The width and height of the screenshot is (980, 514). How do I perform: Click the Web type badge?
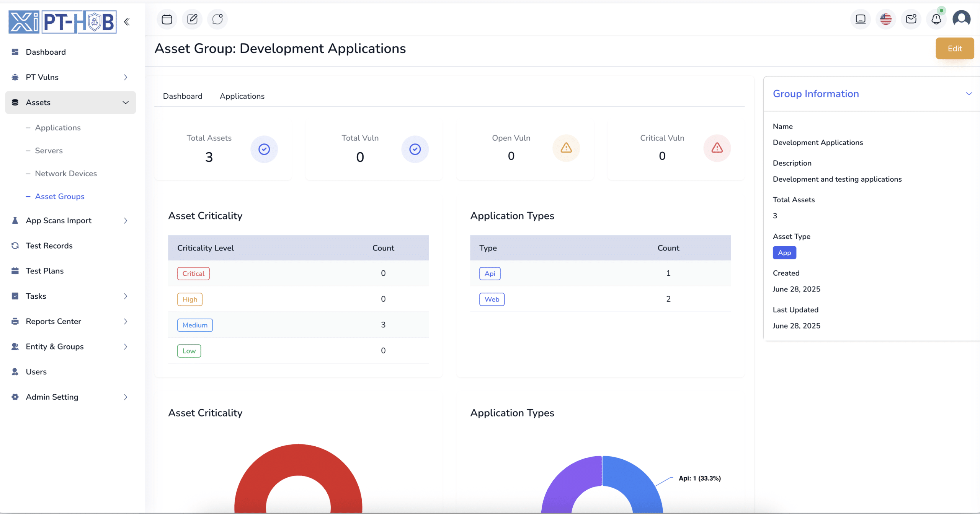pyautogui.click(x=492, y=299)
